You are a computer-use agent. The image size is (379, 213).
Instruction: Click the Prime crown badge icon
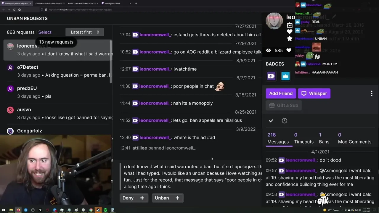(x=285, y=76)
